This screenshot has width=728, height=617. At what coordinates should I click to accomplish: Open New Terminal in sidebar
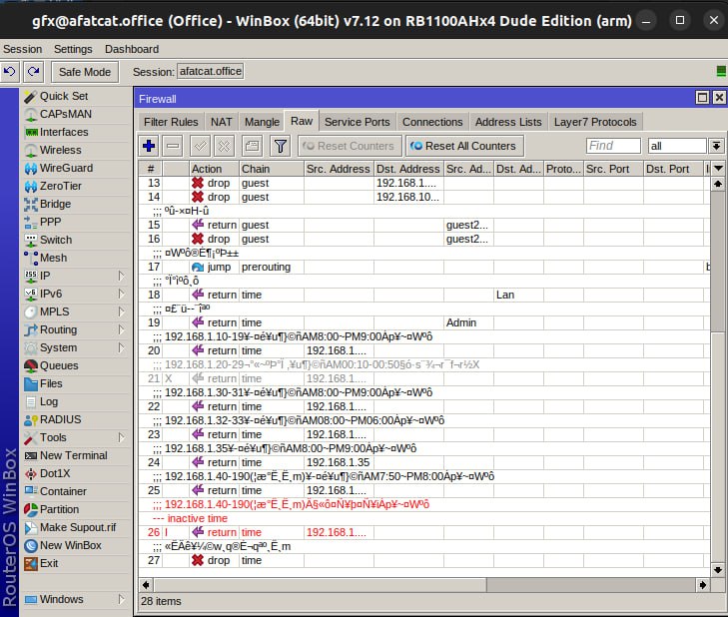(x=73, y=455)
